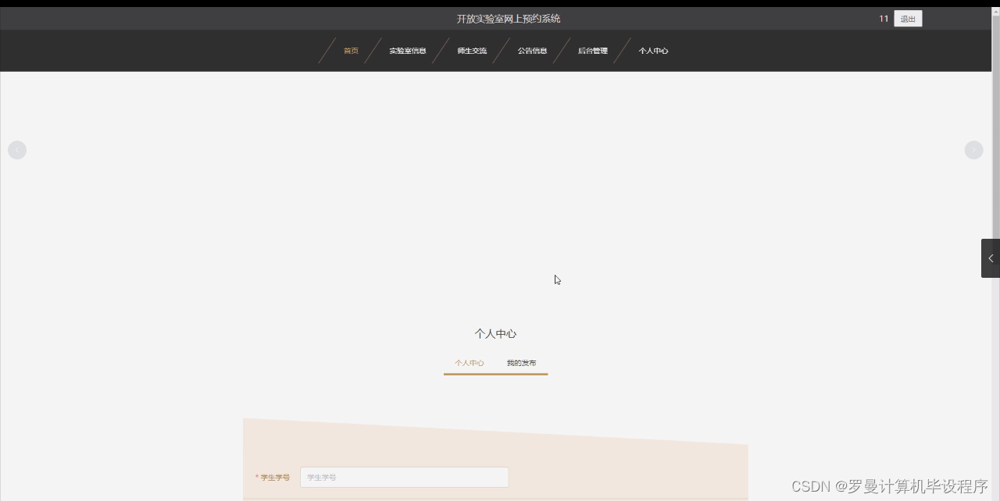Navigate to 实验室信息 in the nav bar
The height and width of the screenshot is (501, 1000).
pyautogui.click(x=407, y=50)
